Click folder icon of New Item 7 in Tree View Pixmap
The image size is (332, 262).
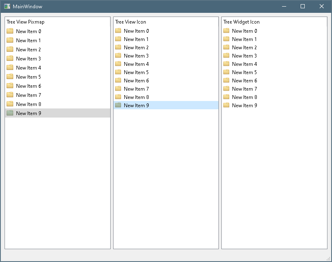point(10,95)
